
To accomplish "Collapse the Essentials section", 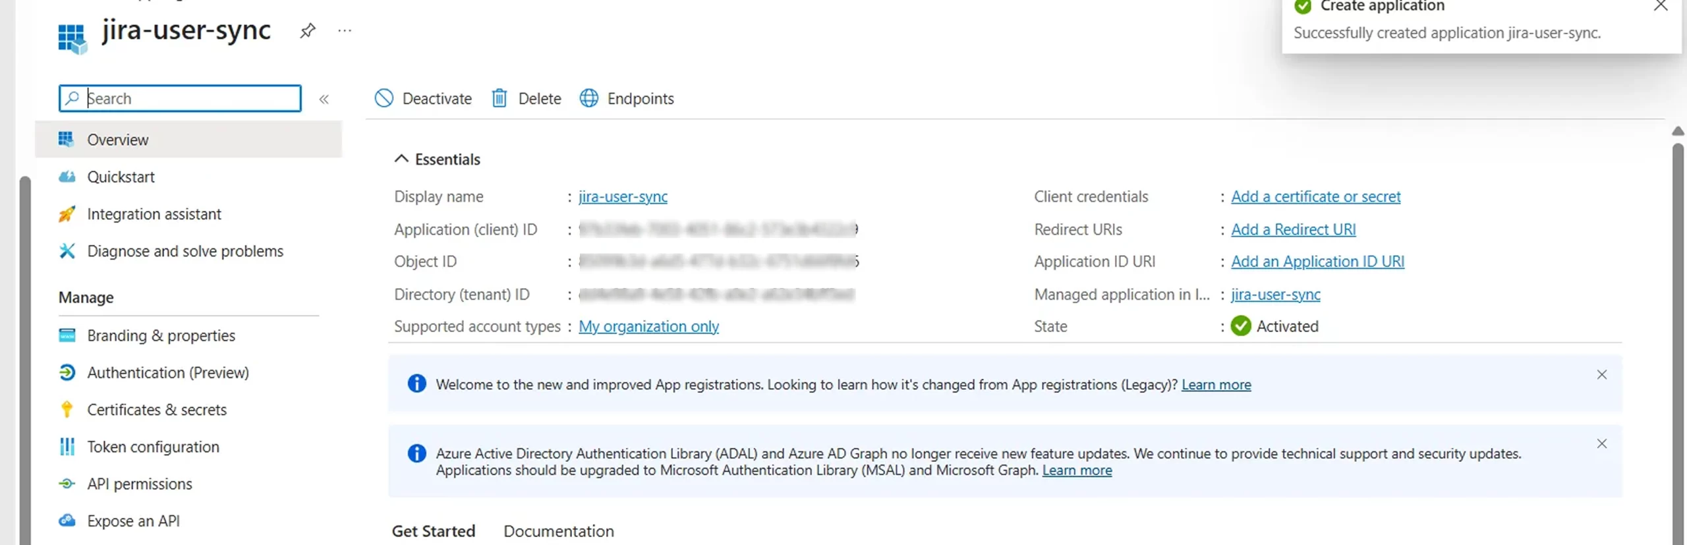I will pos(437,159).
